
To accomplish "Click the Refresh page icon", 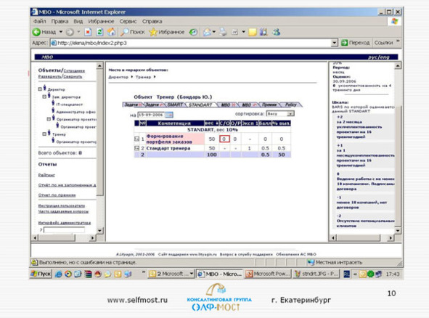I will [x=99, y=32].
